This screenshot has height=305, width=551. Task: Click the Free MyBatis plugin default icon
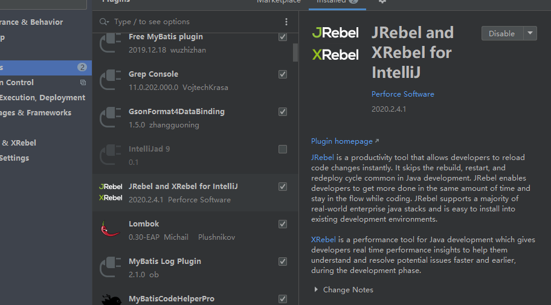[x=111, y=43]
